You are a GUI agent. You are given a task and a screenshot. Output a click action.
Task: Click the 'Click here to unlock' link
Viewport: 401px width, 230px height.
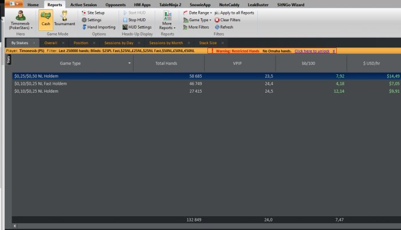pos(312,51)
